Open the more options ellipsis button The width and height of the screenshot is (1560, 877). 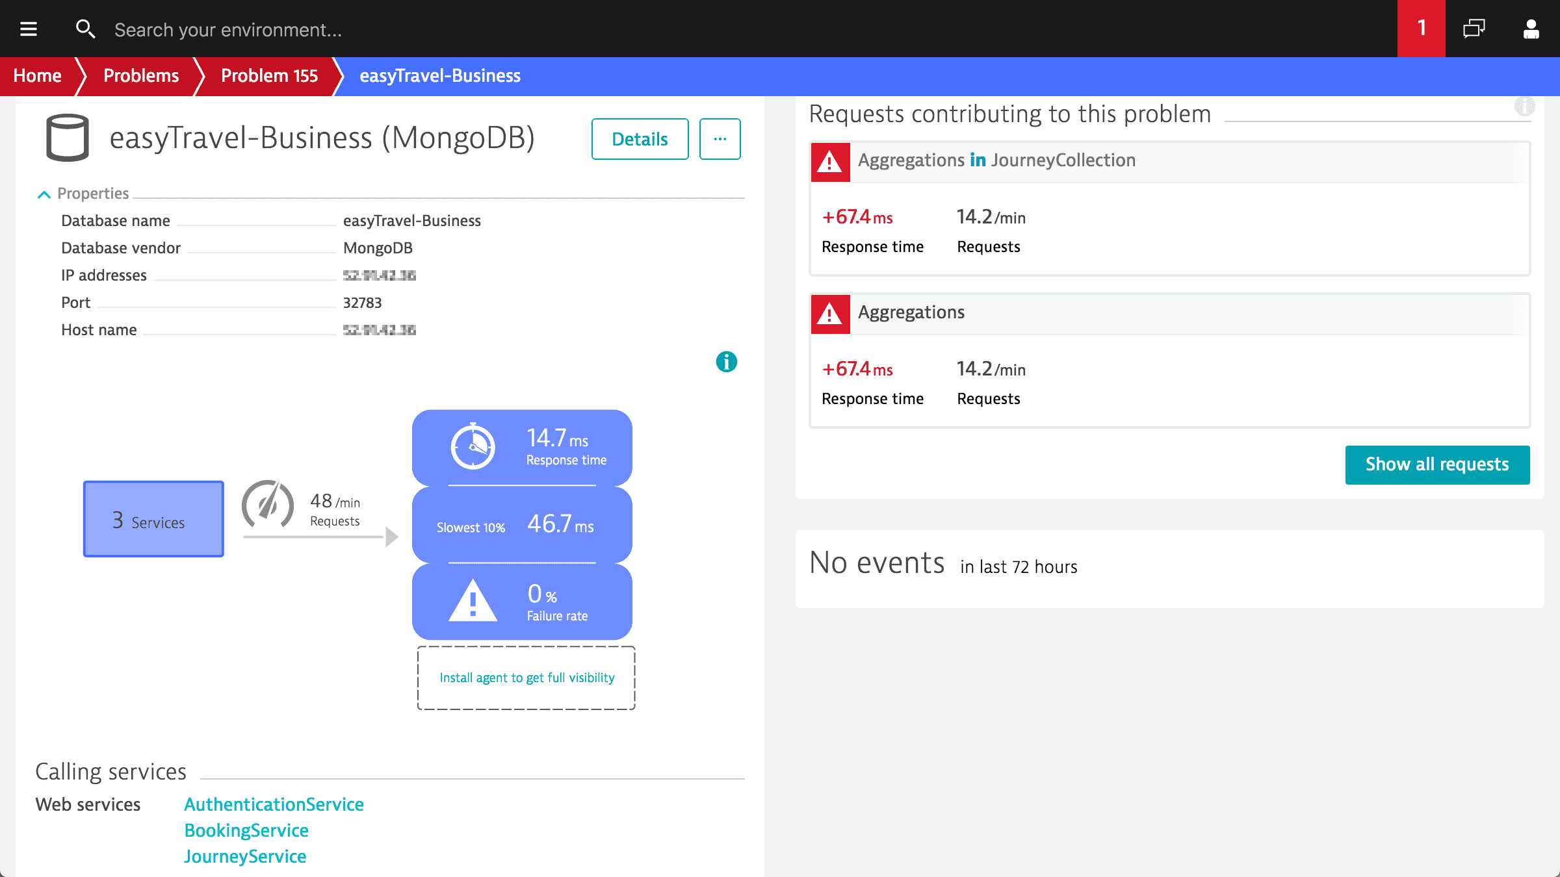[720, 139]
